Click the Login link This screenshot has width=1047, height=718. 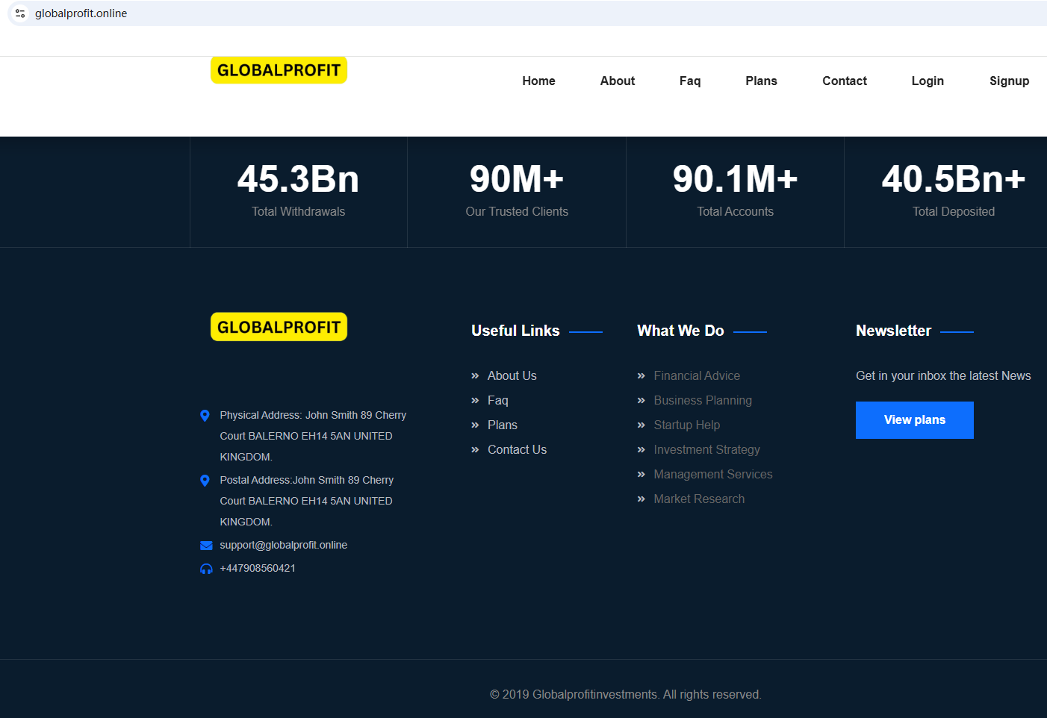(927, 81)
